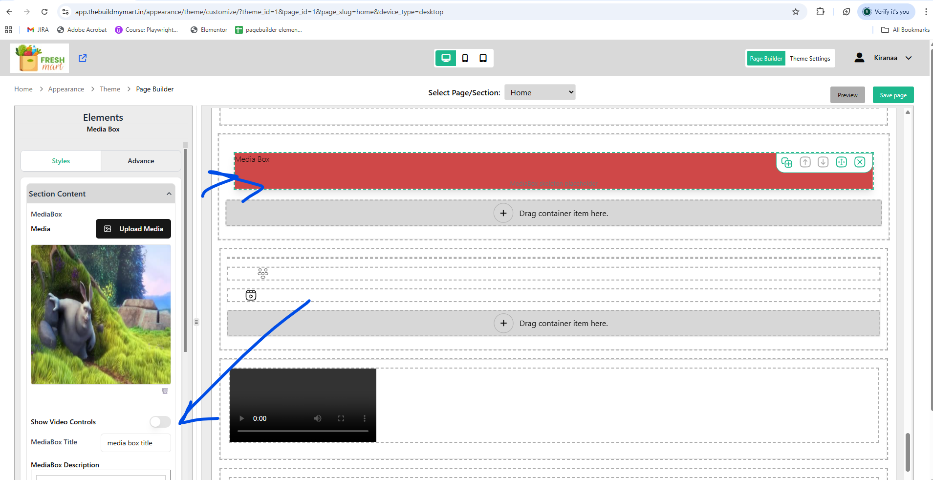933x480 pixels.
Task: Expand Kiranaa account dropdown
Action: point(909,58)
